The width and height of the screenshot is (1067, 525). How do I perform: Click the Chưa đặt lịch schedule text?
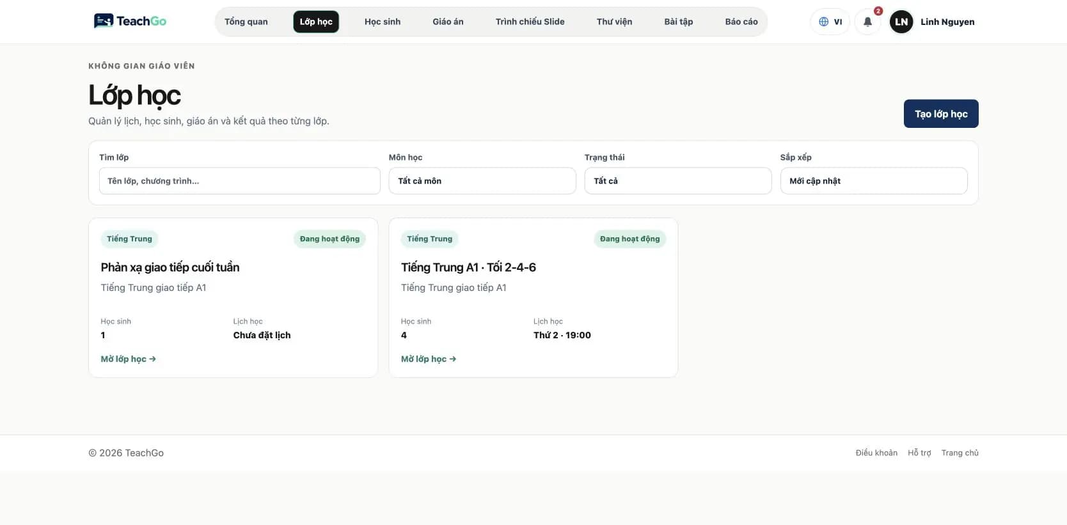click(262, 335)
